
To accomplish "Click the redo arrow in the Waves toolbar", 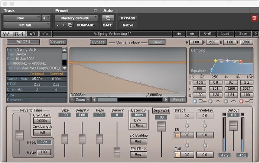I will pos(46,34).
